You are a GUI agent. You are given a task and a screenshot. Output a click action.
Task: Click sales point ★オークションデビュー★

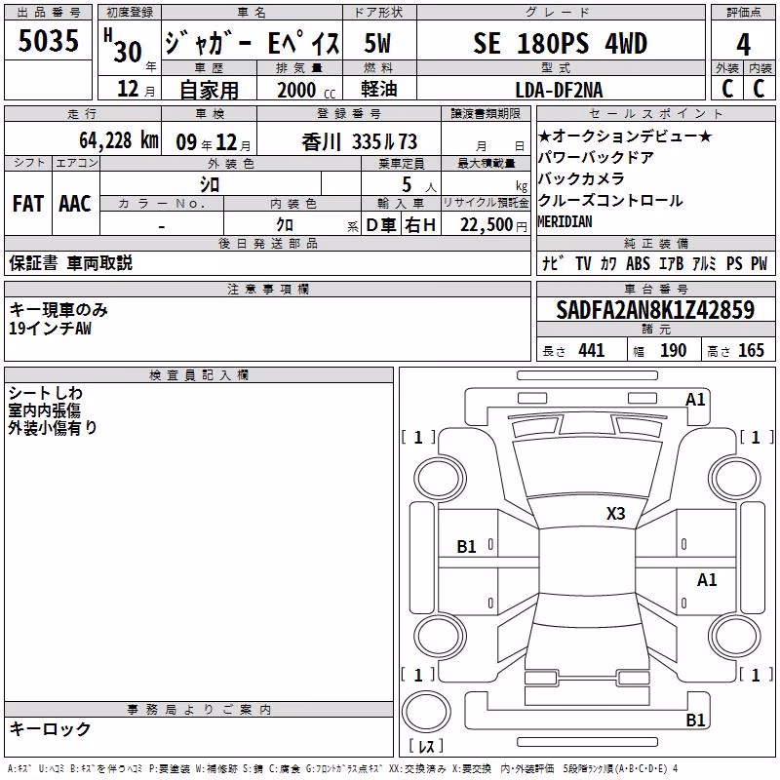coord(625,136)
